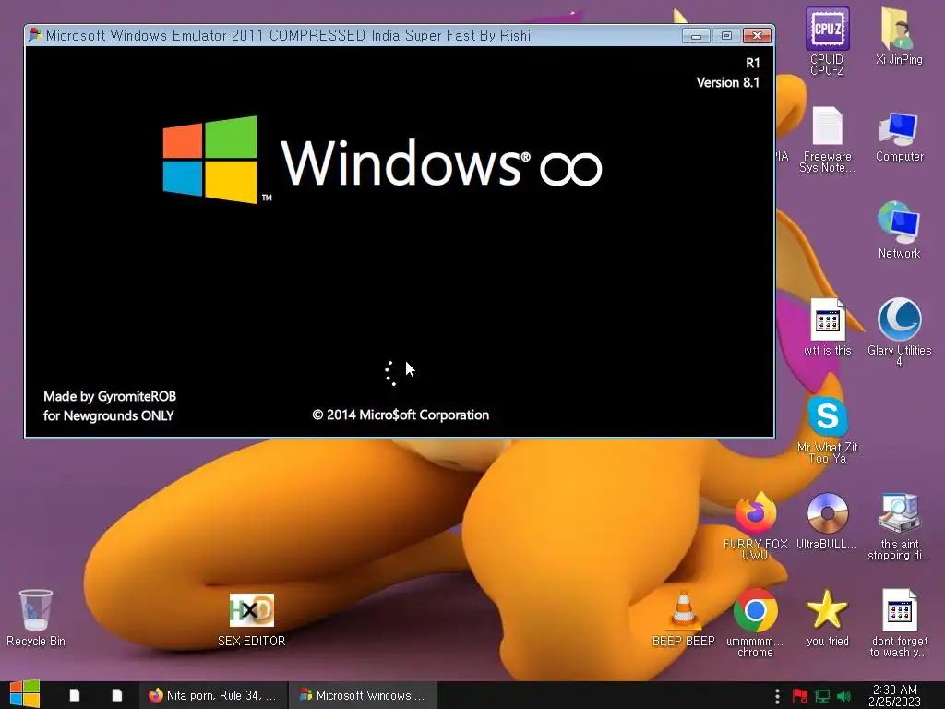Maximize the Windows Emulator window
The height and width of the screenshot is (709, 945).
(726, 36)
